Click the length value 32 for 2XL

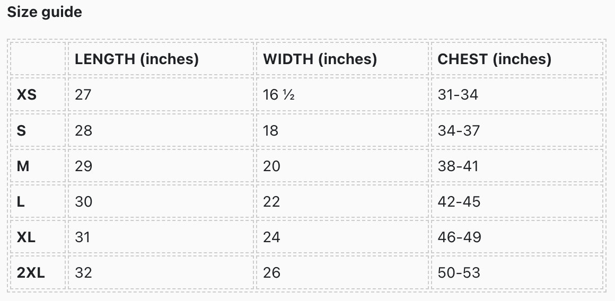click(83, 272)
